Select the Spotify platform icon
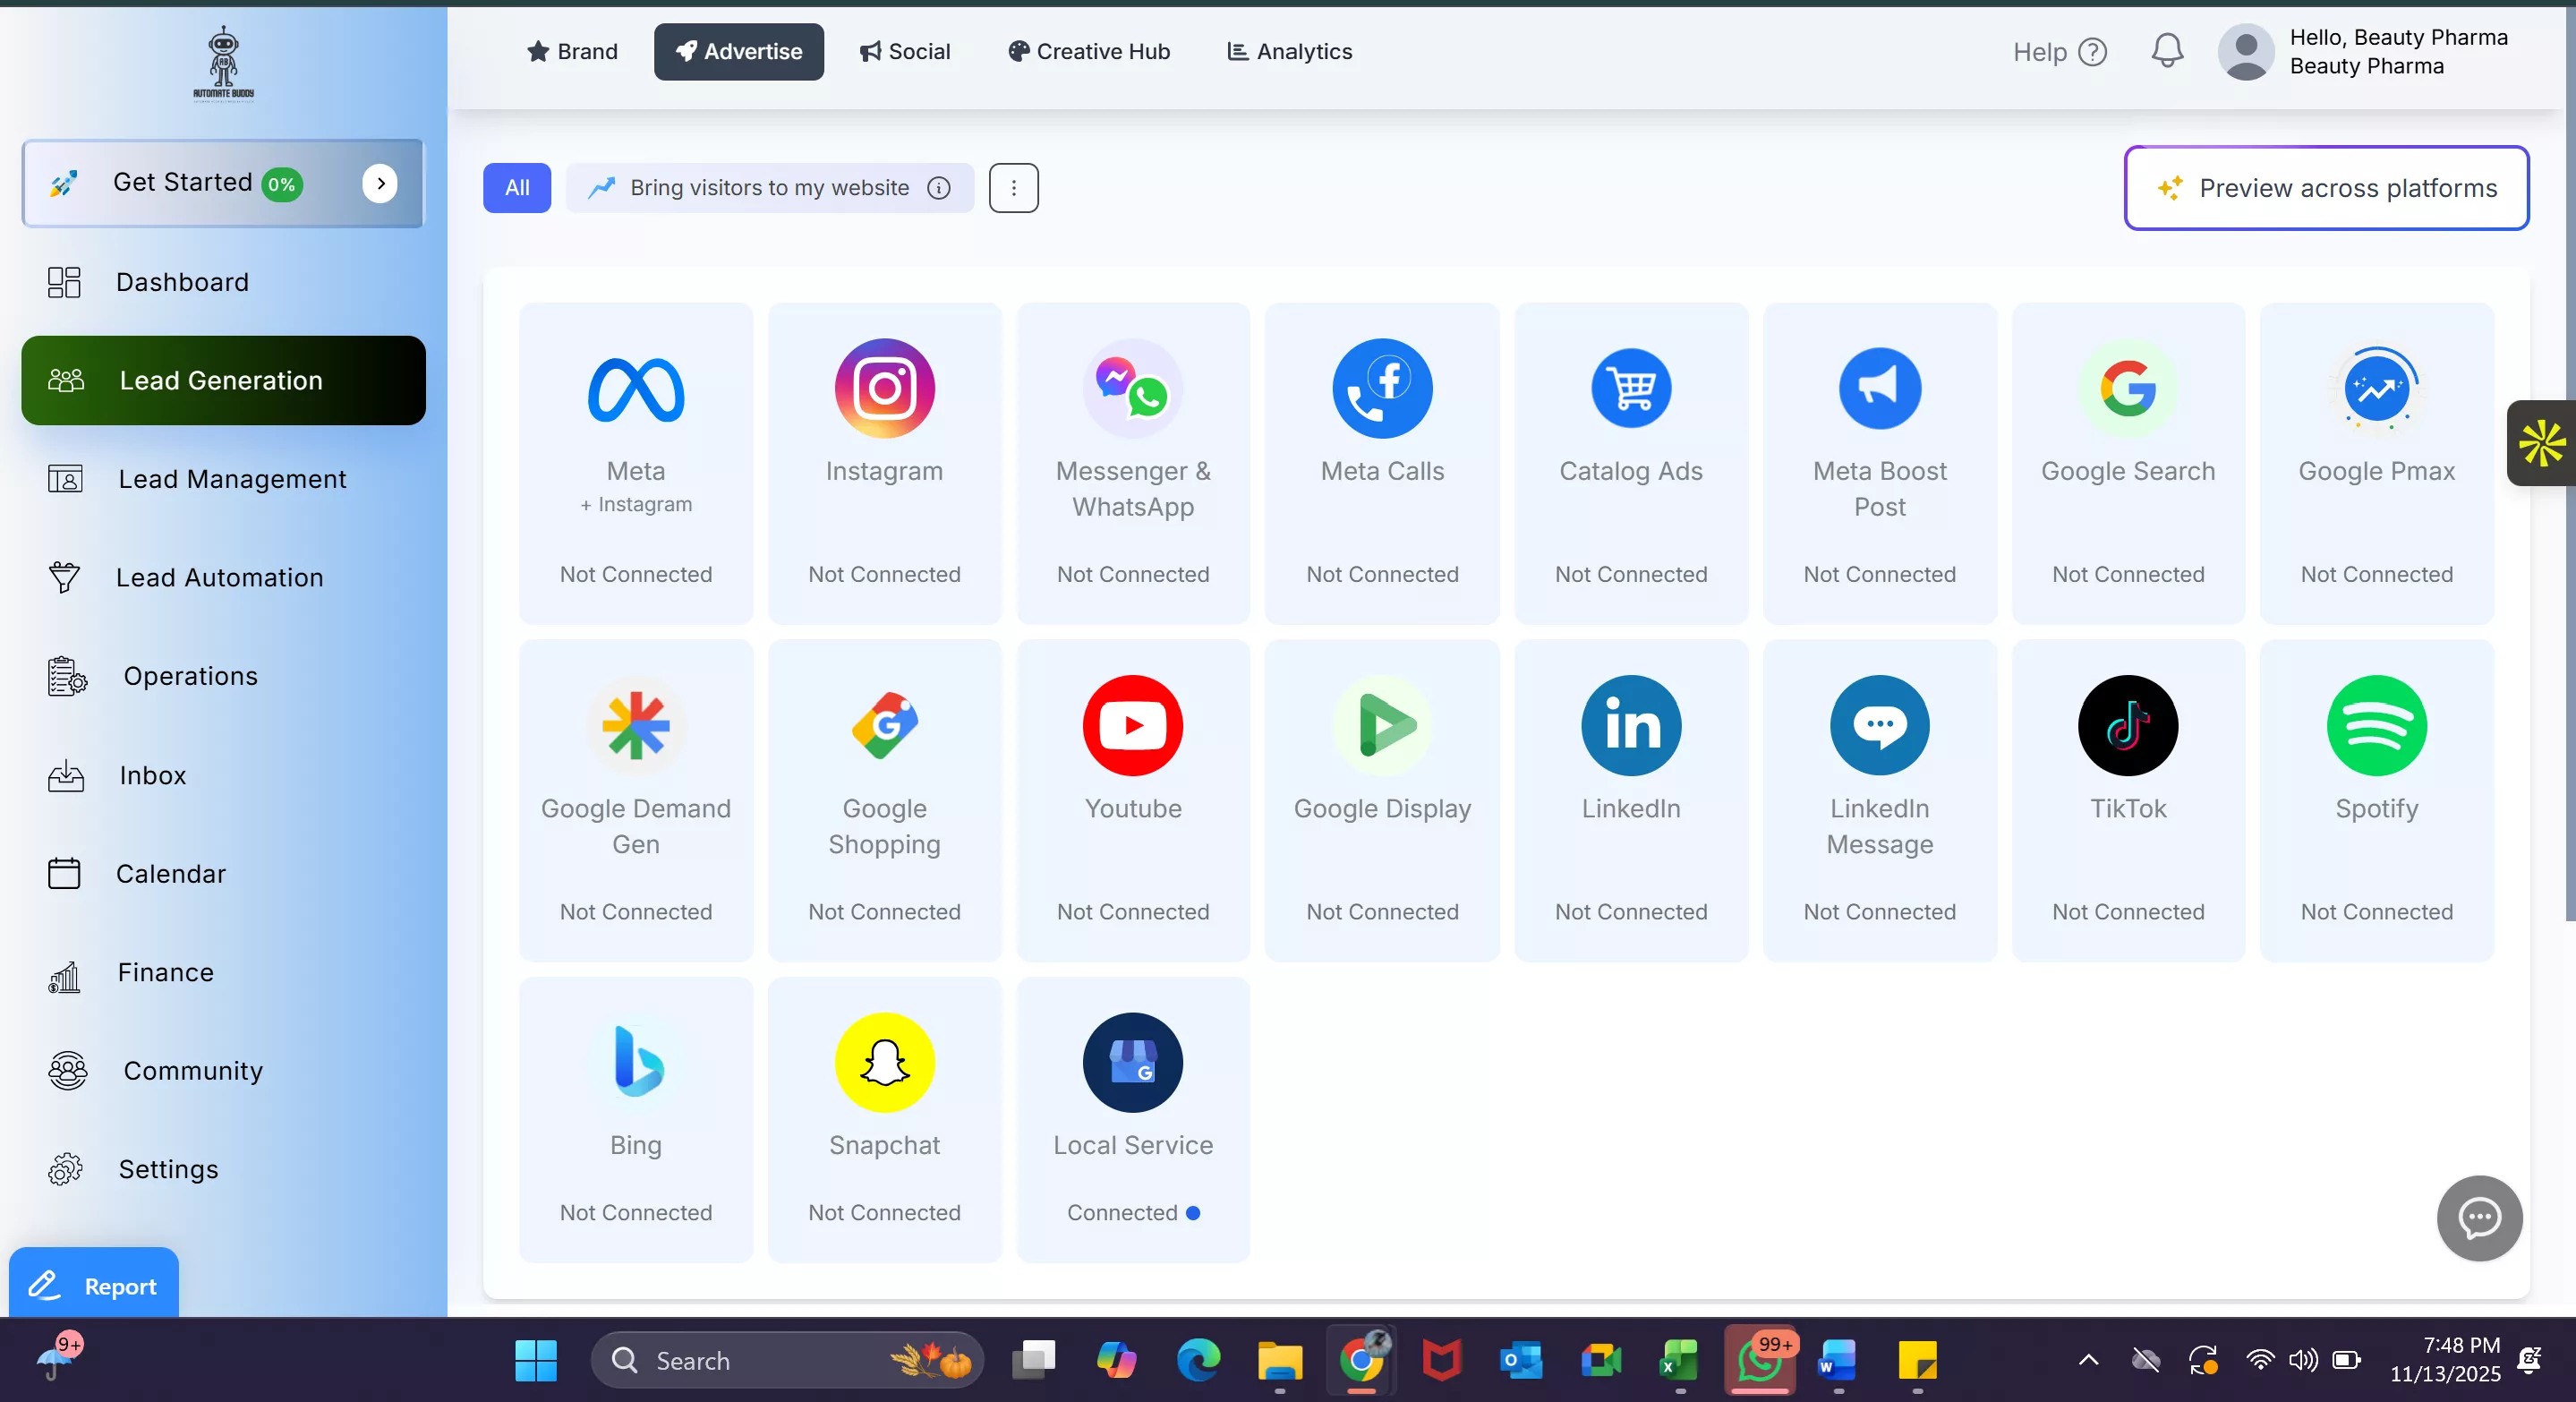 [2376, 725]
